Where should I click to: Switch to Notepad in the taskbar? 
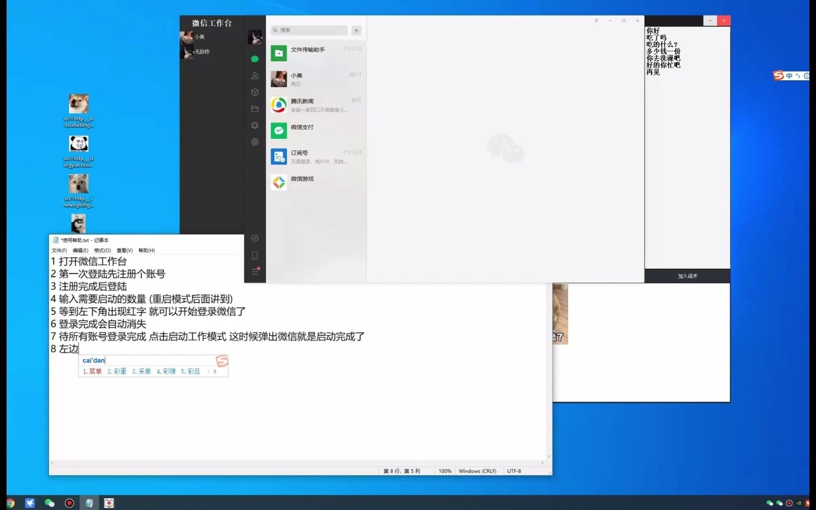(x=89, y=503)
